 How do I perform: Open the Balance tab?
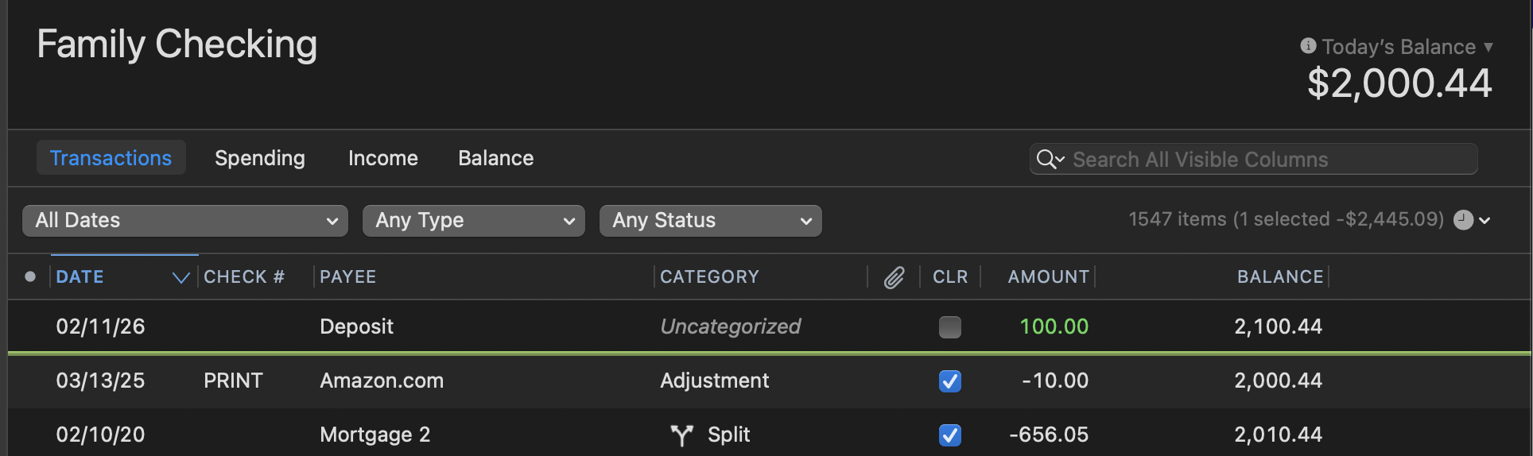[x=496, y=158]
